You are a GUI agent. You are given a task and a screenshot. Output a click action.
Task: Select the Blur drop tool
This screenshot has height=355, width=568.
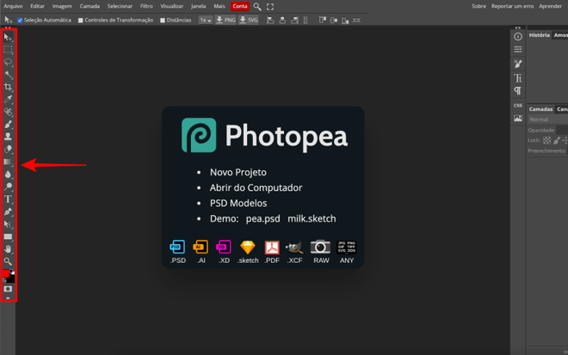click(x=8, y=174)
